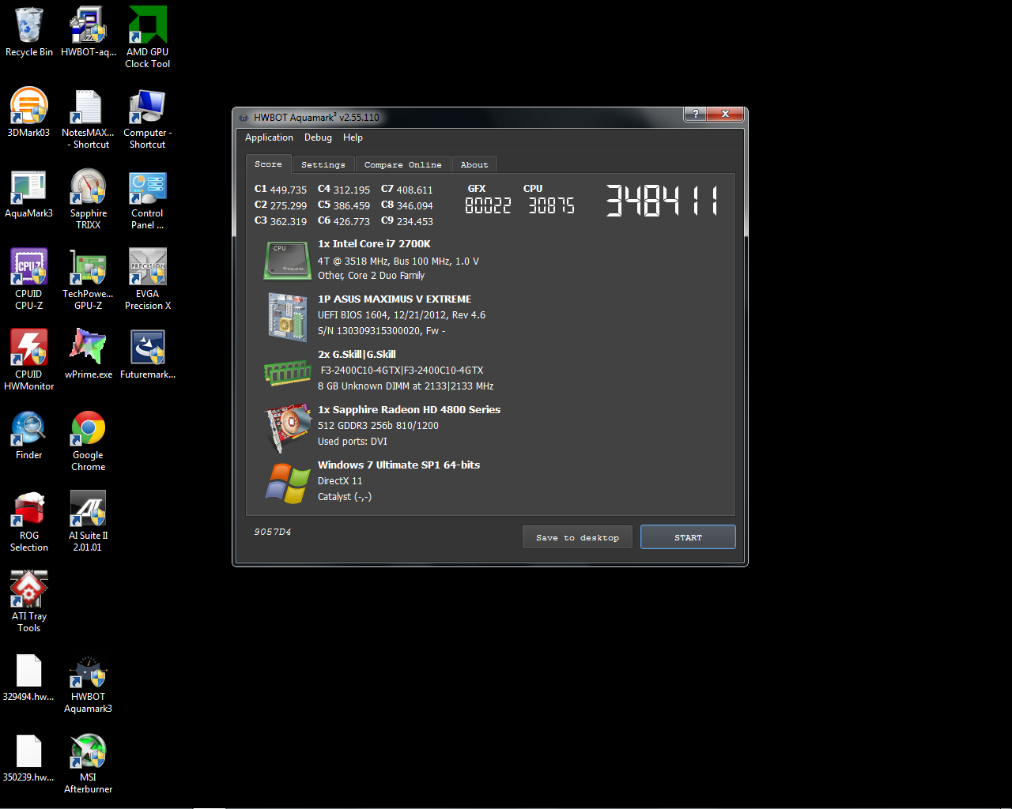Click the motherboard icon in Aquamark
This screenshot has height=809, width=1012.
(287, 317)
